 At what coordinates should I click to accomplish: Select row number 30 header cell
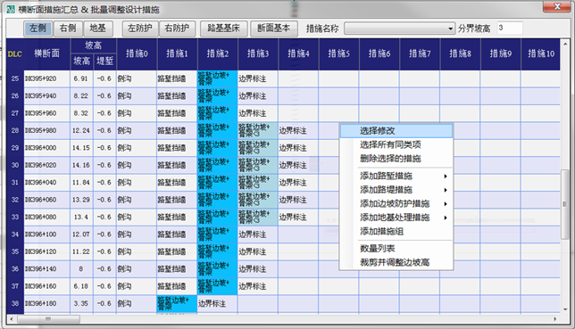point(15,165)
